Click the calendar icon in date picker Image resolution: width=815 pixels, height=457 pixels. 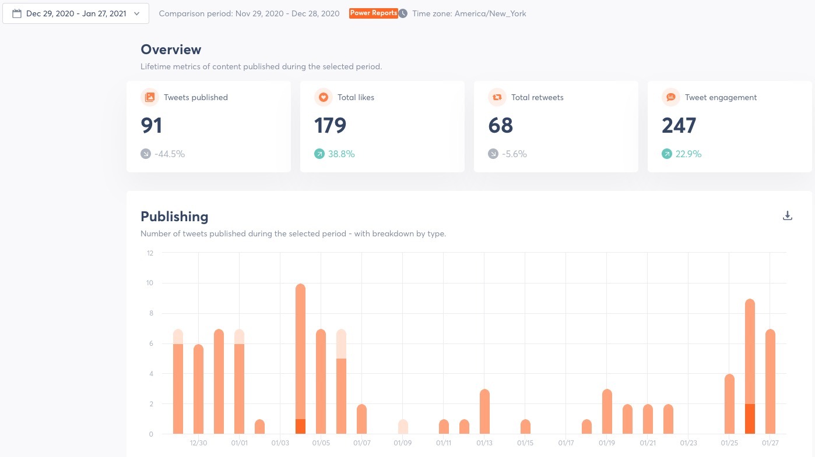(17, 13)
